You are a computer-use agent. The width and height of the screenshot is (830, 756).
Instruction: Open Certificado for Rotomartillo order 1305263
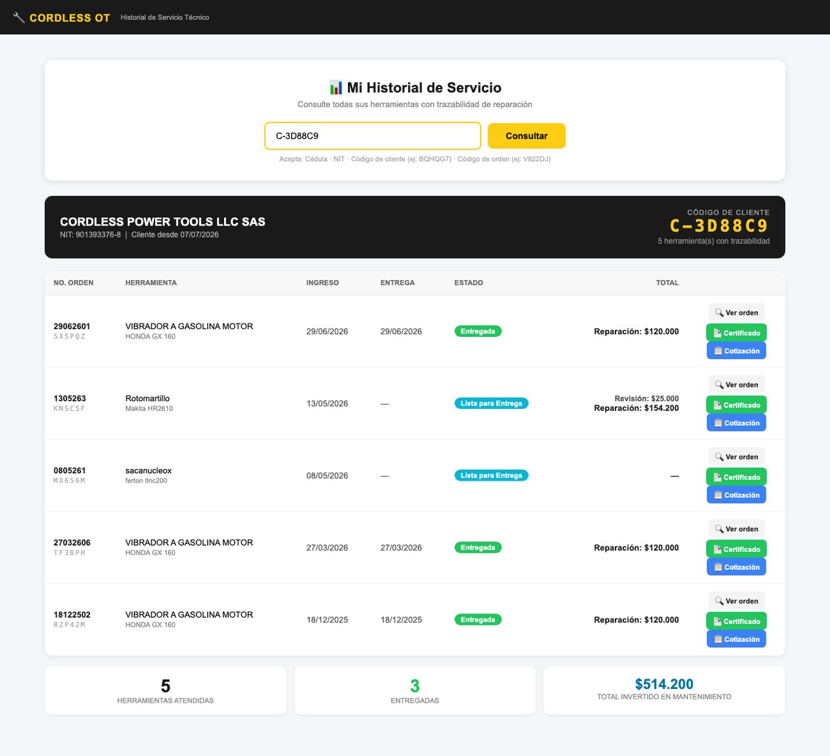coord(736,405)
